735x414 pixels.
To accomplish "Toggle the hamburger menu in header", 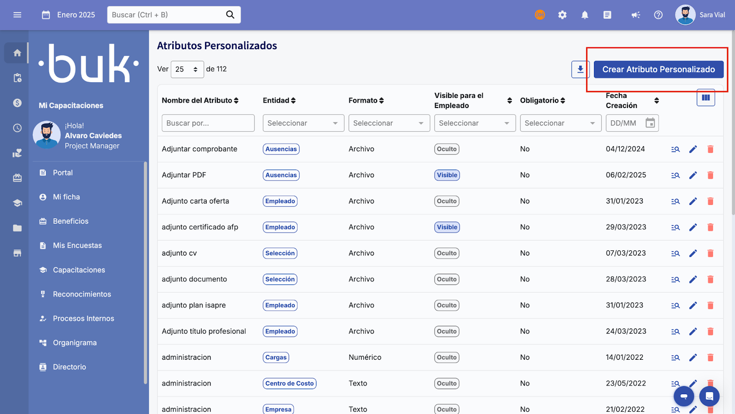I will 17,15.
